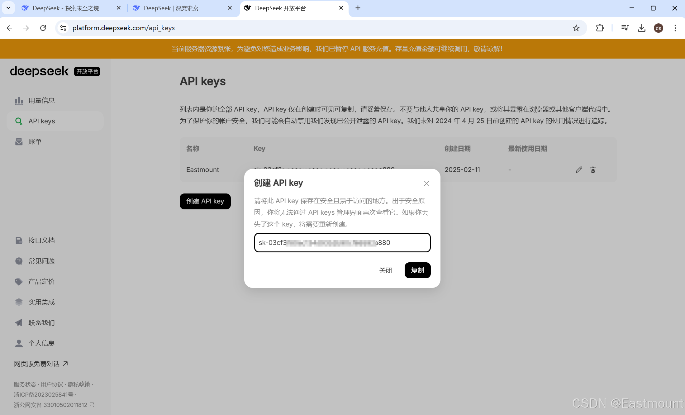Image resolution: width=685 pixels, height=415 pixels.
Task: Open Chrome three-dot menu
Action: tap(675, 28)
